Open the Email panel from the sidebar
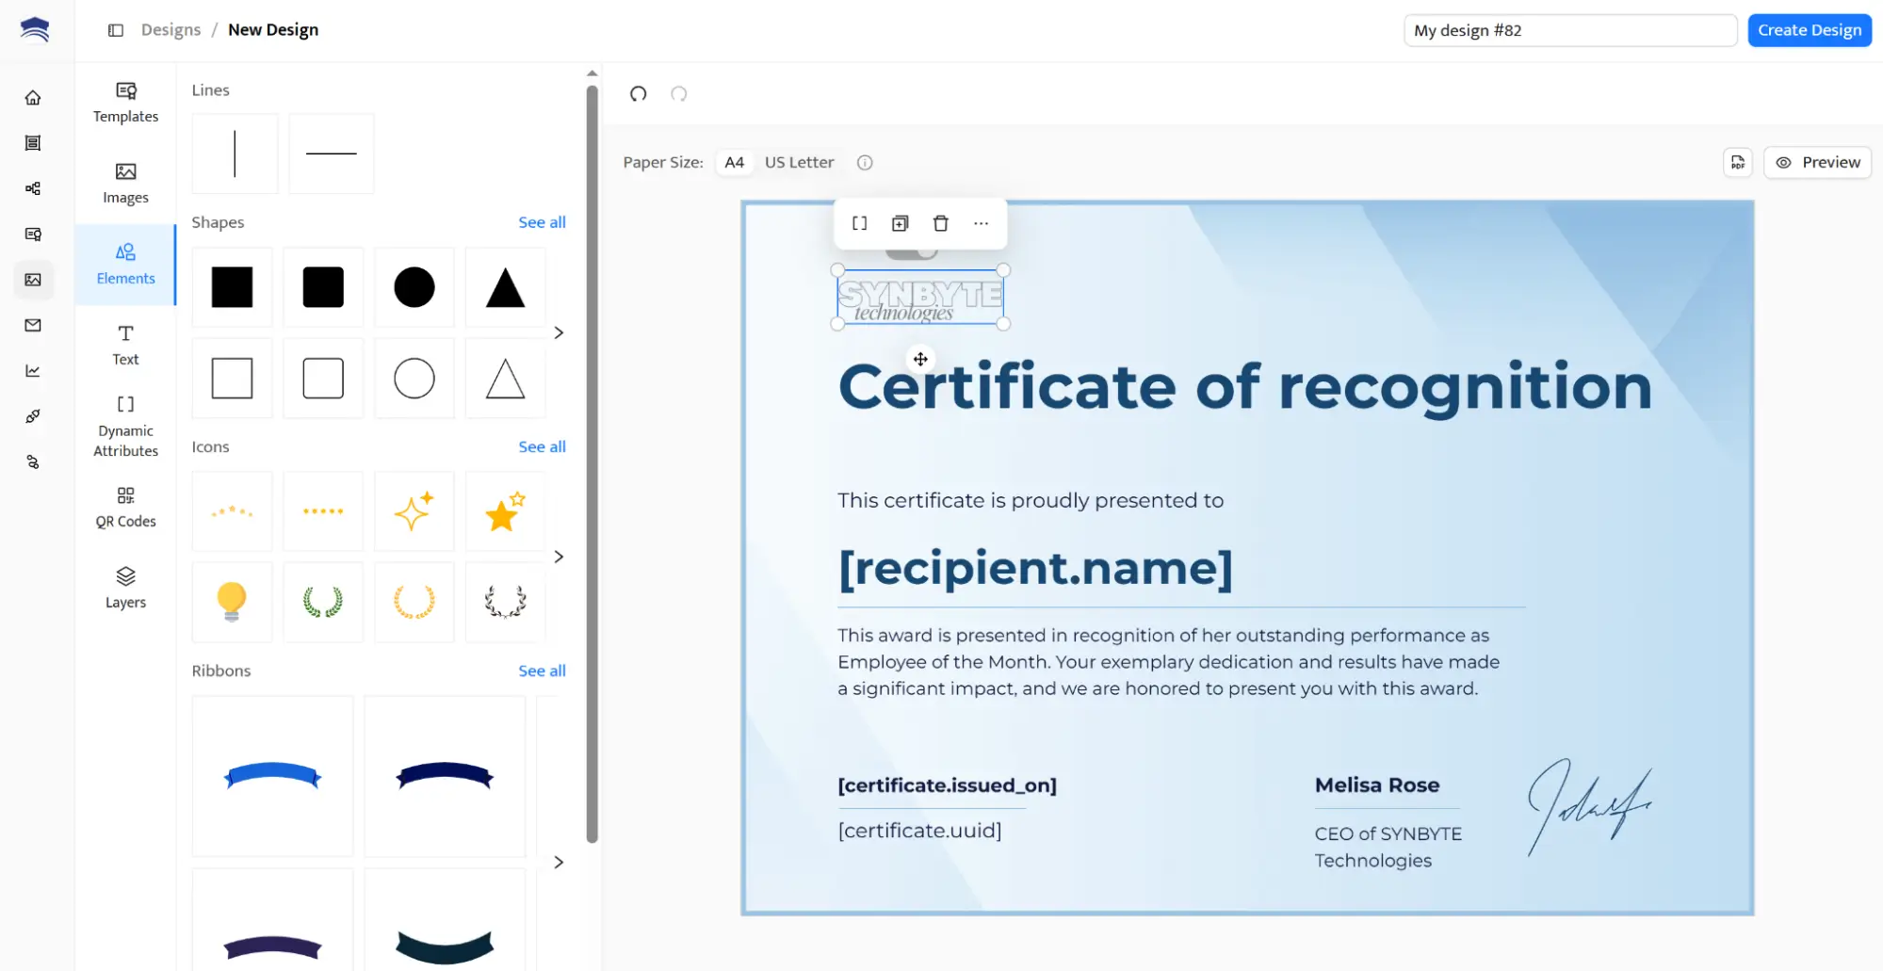The height and width of the screenshot is (971, 1883). (33, 325)
